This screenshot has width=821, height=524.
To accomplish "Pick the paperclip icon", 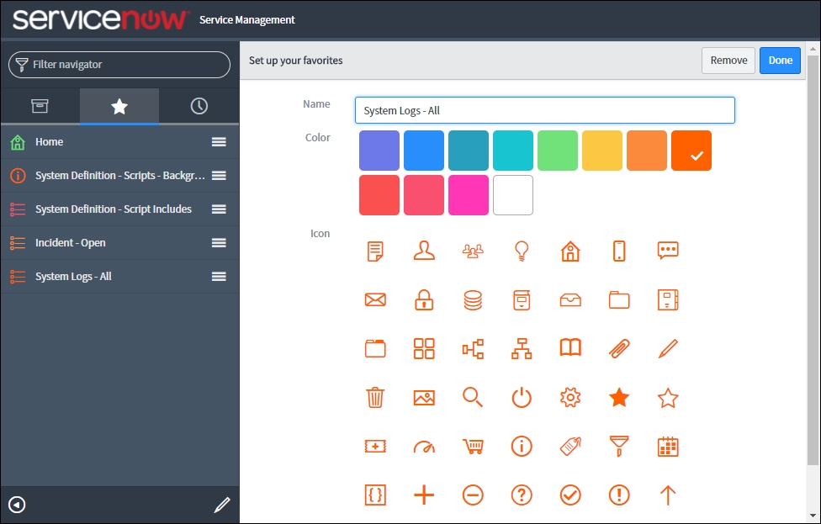I will pyautogui.click(x=619, y=349).
